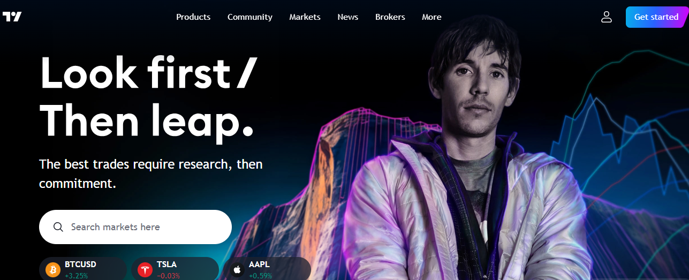Screen dimensions: 689x280
Task: Open the BTCUSD ticker chip
Action: point(83,269)
